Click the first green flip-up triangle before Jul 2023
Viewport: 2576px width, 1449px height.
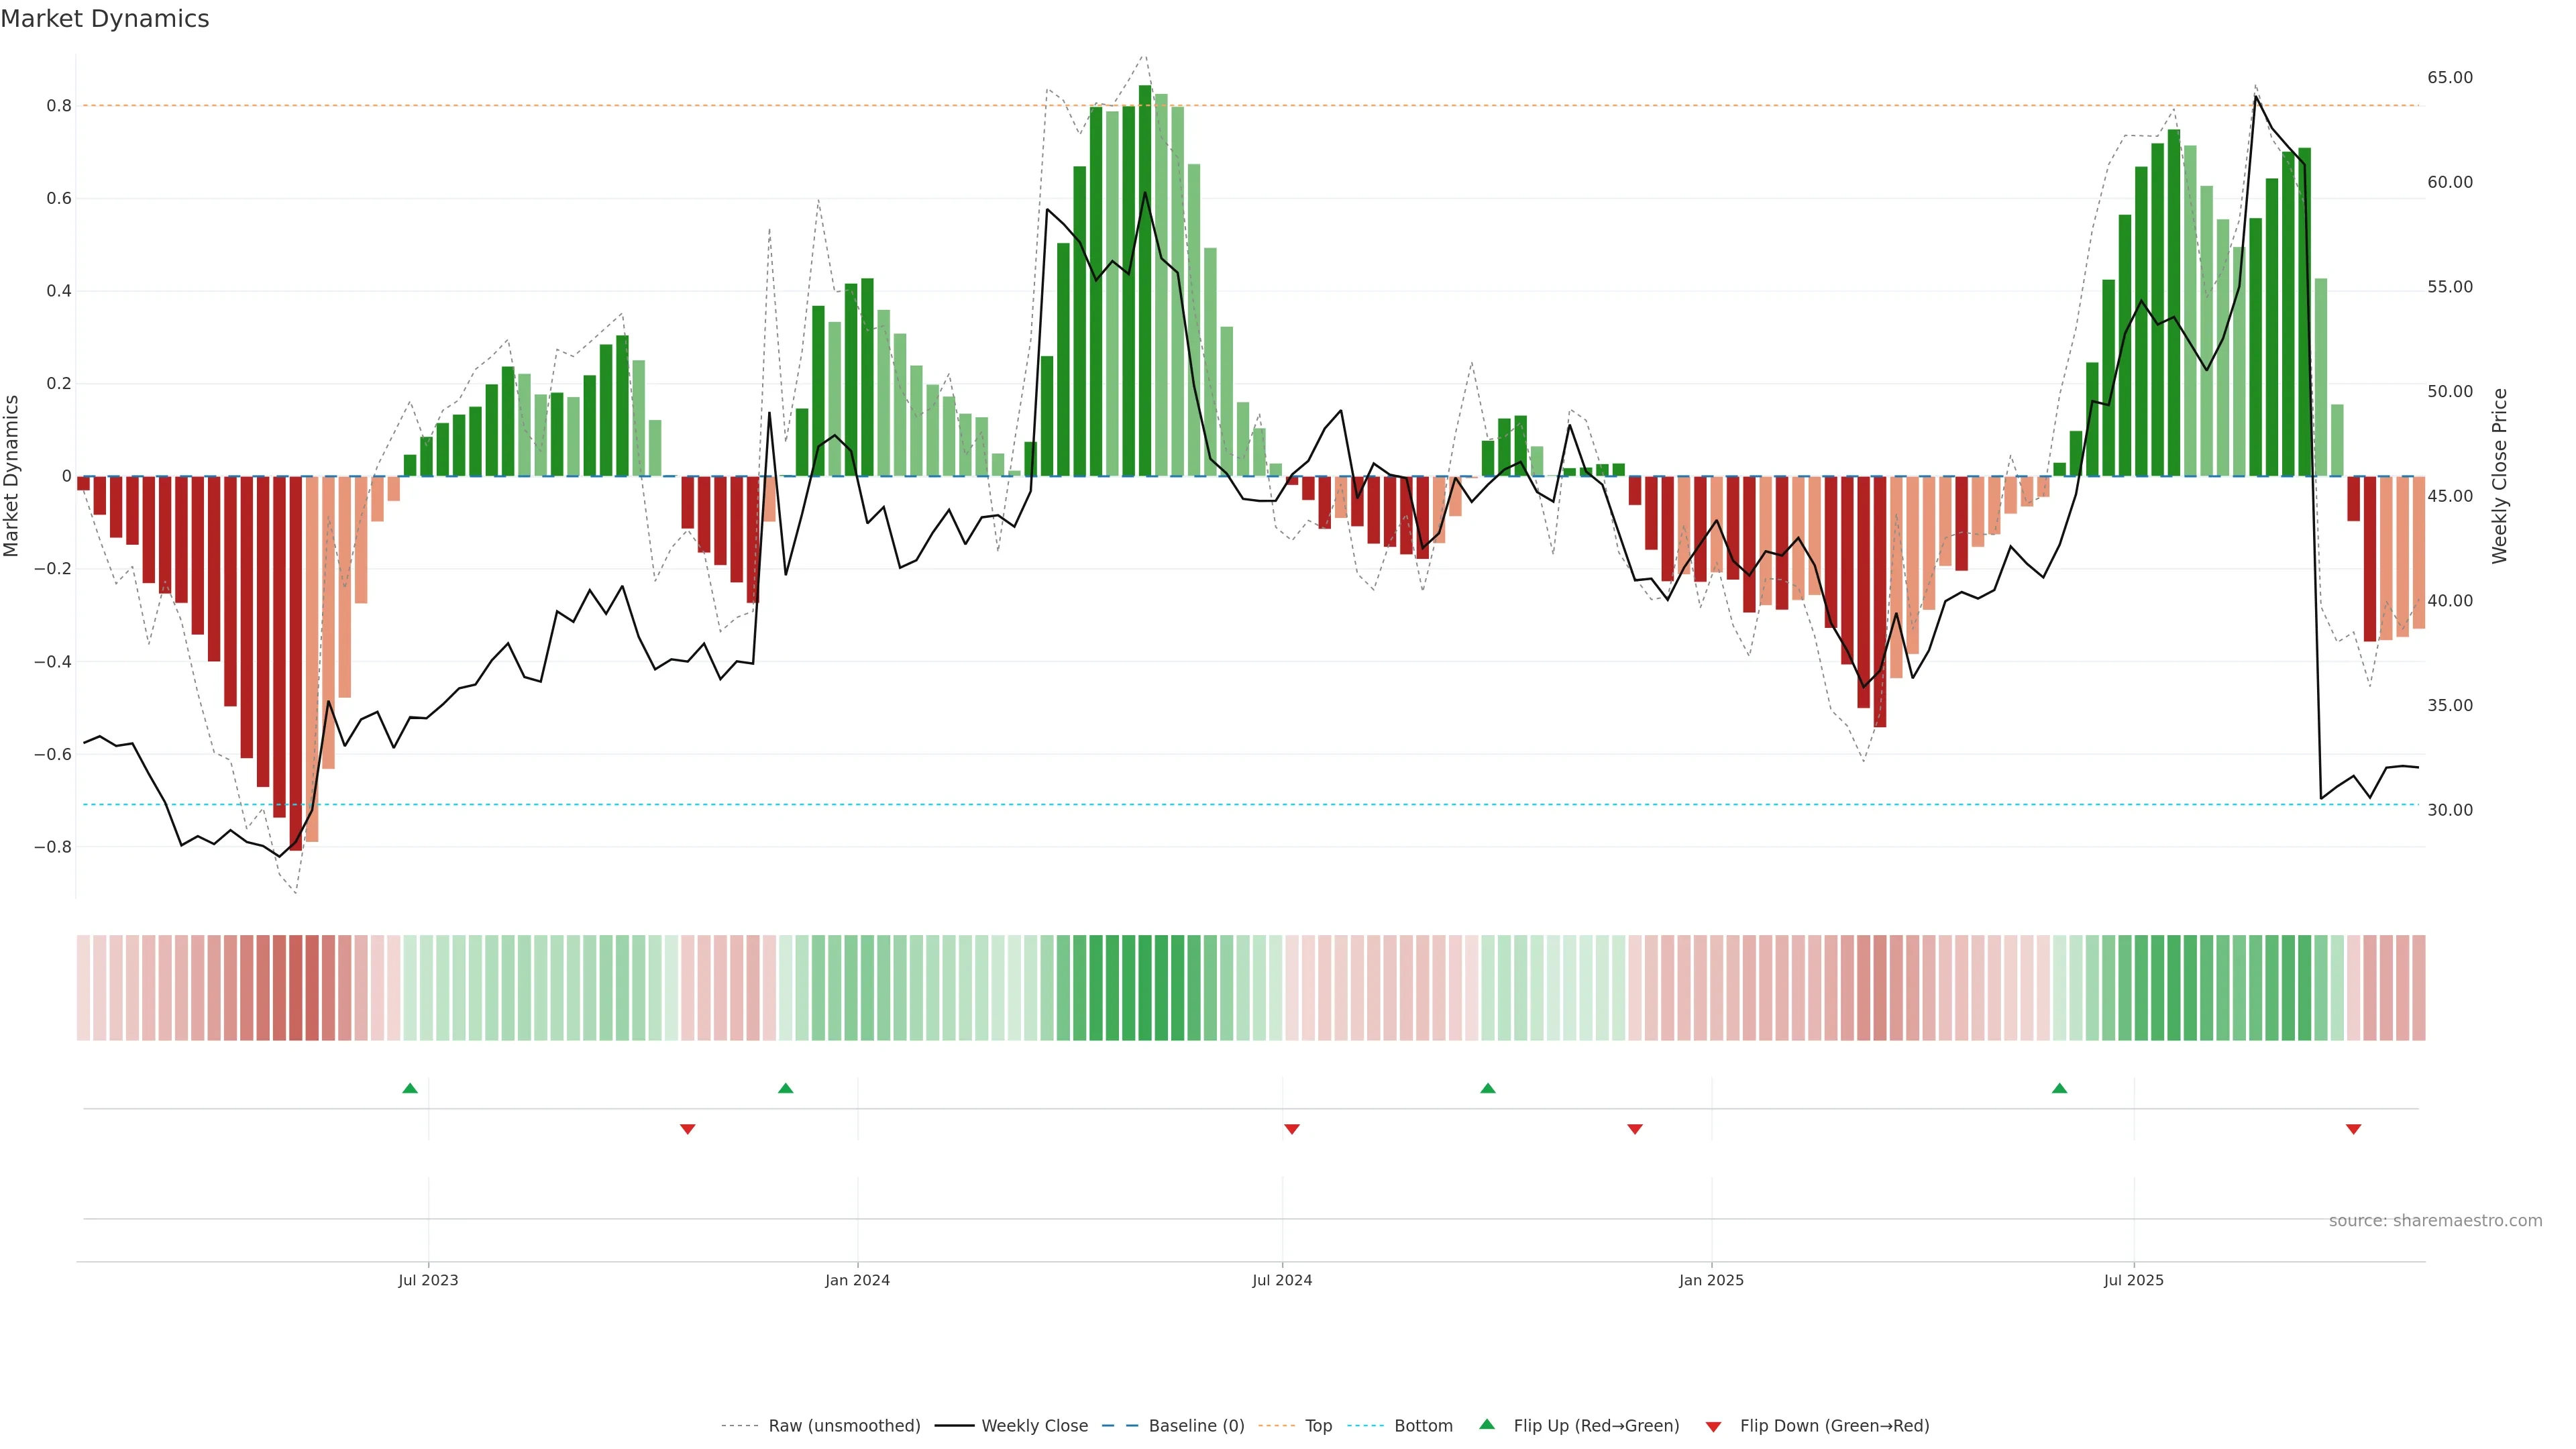[410, 1088]
